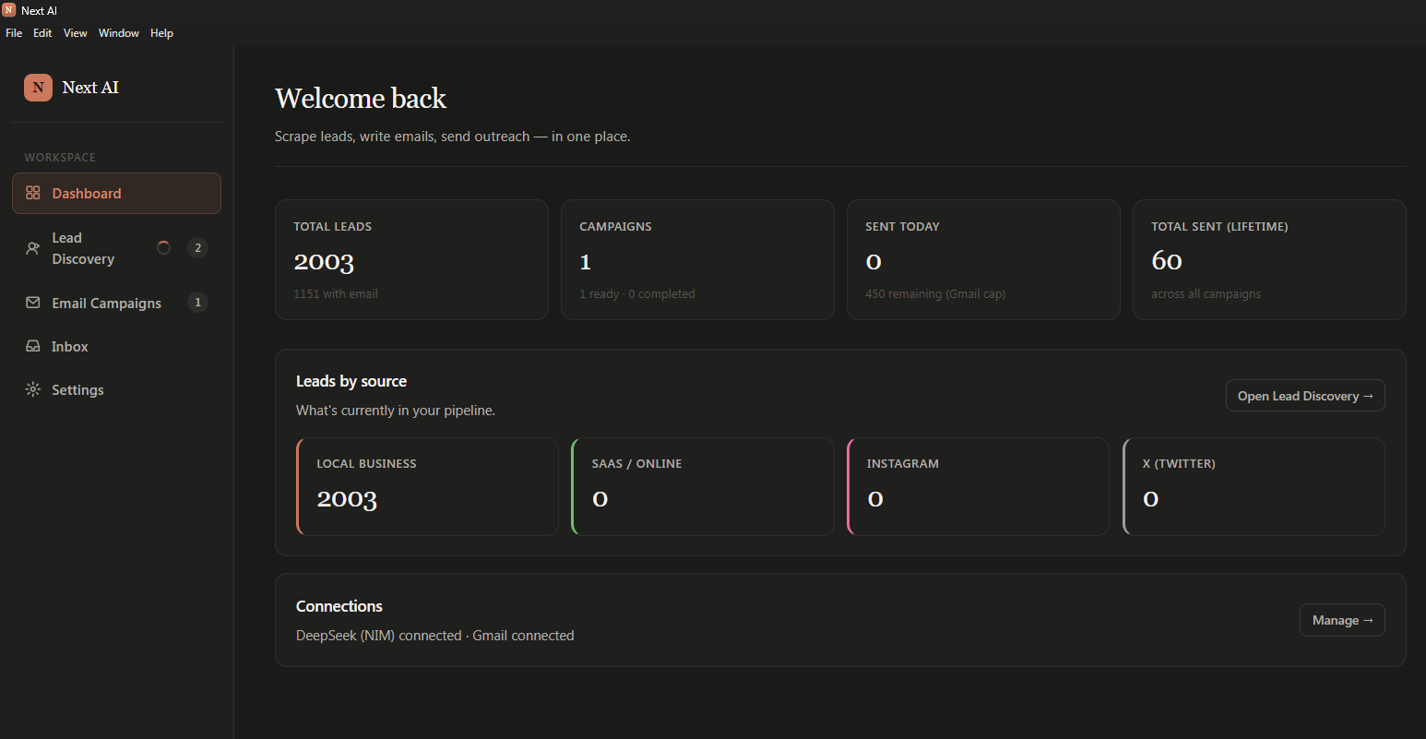
Task: Open the View menu
Action: [x=76, y=33]
